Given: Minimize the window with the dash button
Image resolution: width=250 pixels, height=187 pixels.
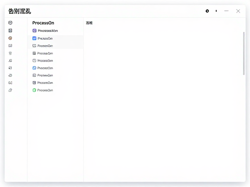Looking at the screenshot, I should pyautogui.click(x=227, y=11).
